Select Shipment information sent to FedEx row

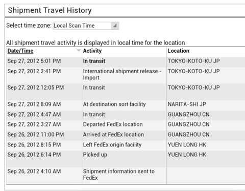pos(126,176)
